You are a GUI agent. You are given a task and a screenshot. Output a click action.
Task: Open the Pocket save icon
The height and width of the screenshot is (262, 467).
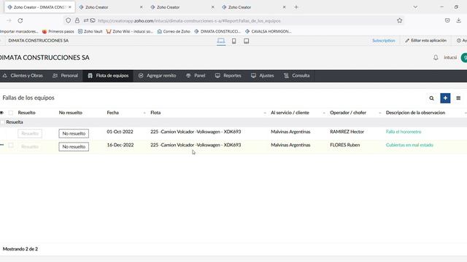click(447, 20)
